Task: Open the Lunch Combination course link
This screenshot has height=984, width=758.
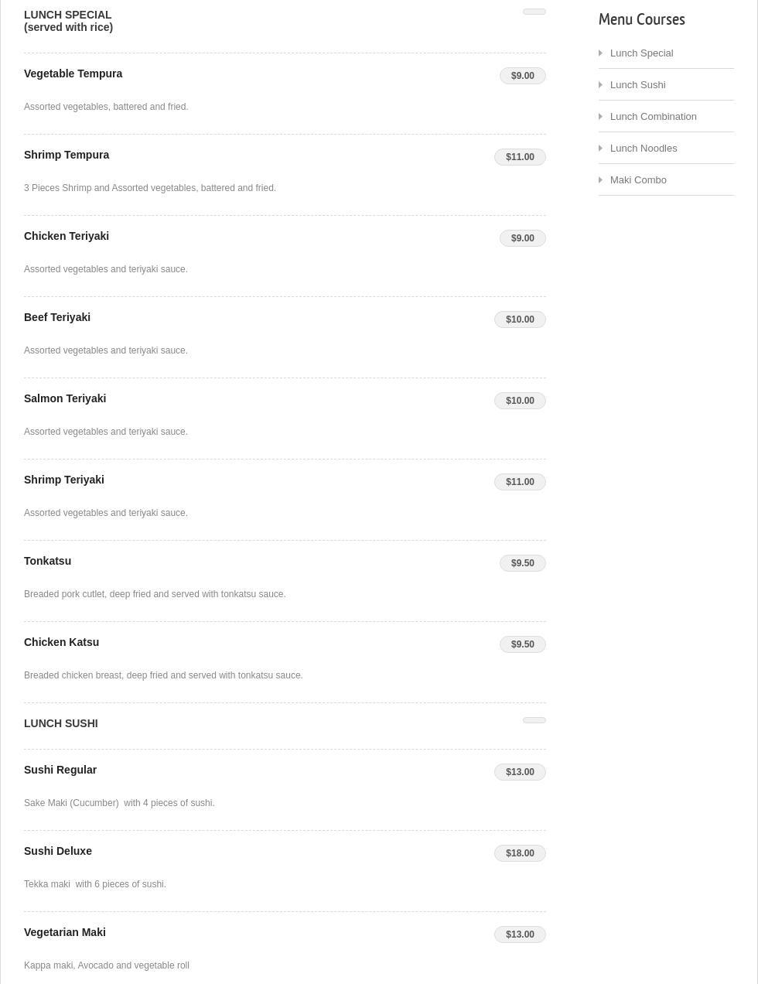Action: click(653, 117)
